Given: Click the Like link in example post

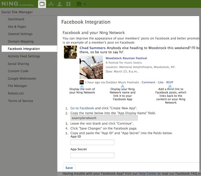Looking at the screenshot, I should coord(160,82).
